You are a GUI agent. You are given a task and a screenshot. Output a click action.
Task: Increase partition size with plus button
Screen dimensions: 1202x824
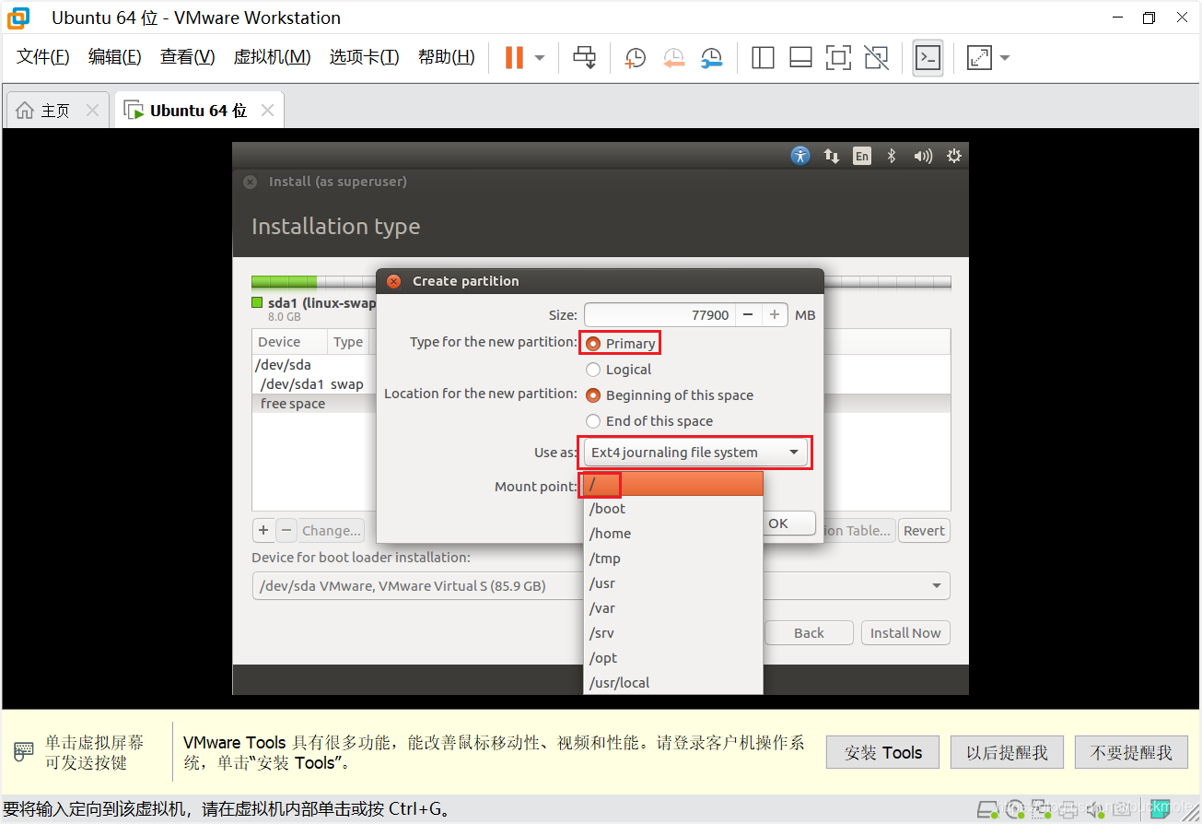coord(775,315)
